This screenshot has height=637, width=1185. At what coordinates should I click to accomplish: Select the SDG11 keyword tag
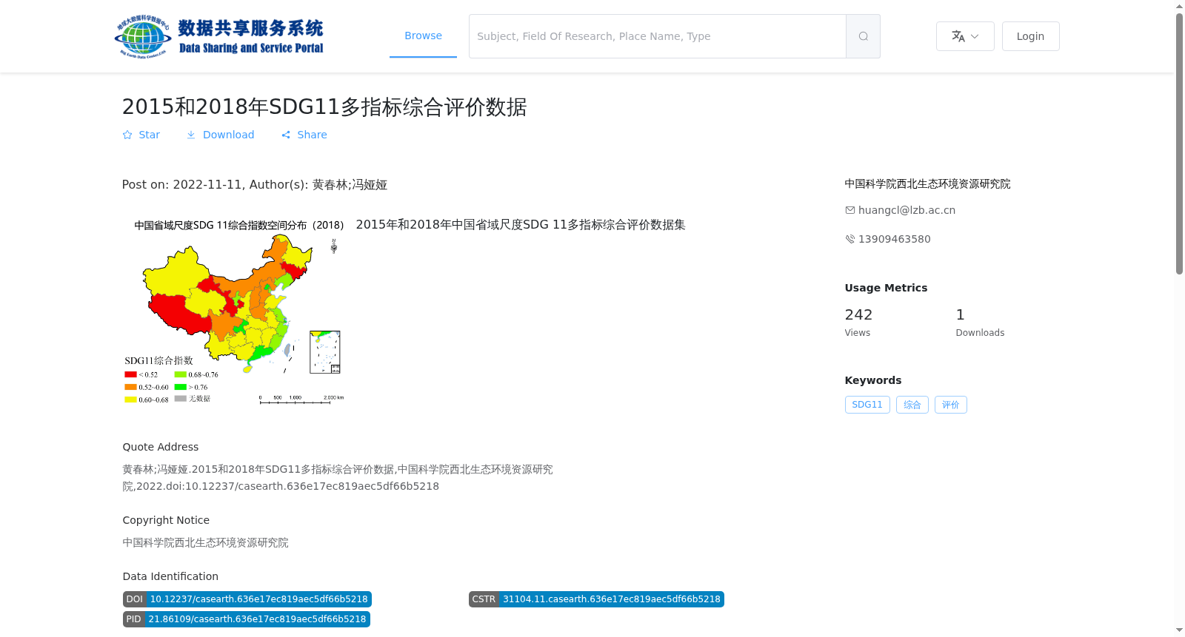point(867,405)
